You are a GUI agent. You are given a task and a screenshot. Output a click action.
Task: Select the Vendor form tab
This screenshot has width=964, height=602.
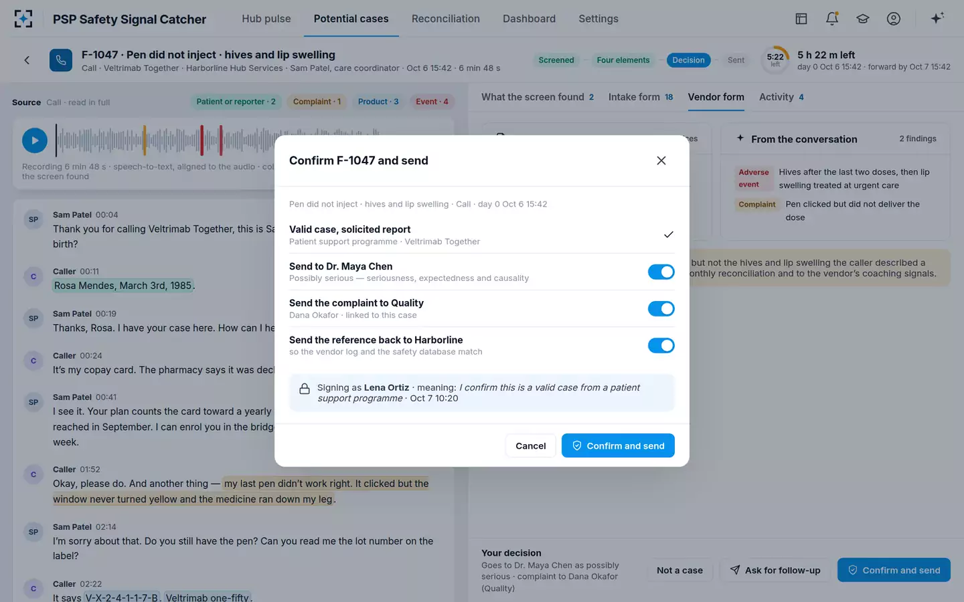(716, 97)
